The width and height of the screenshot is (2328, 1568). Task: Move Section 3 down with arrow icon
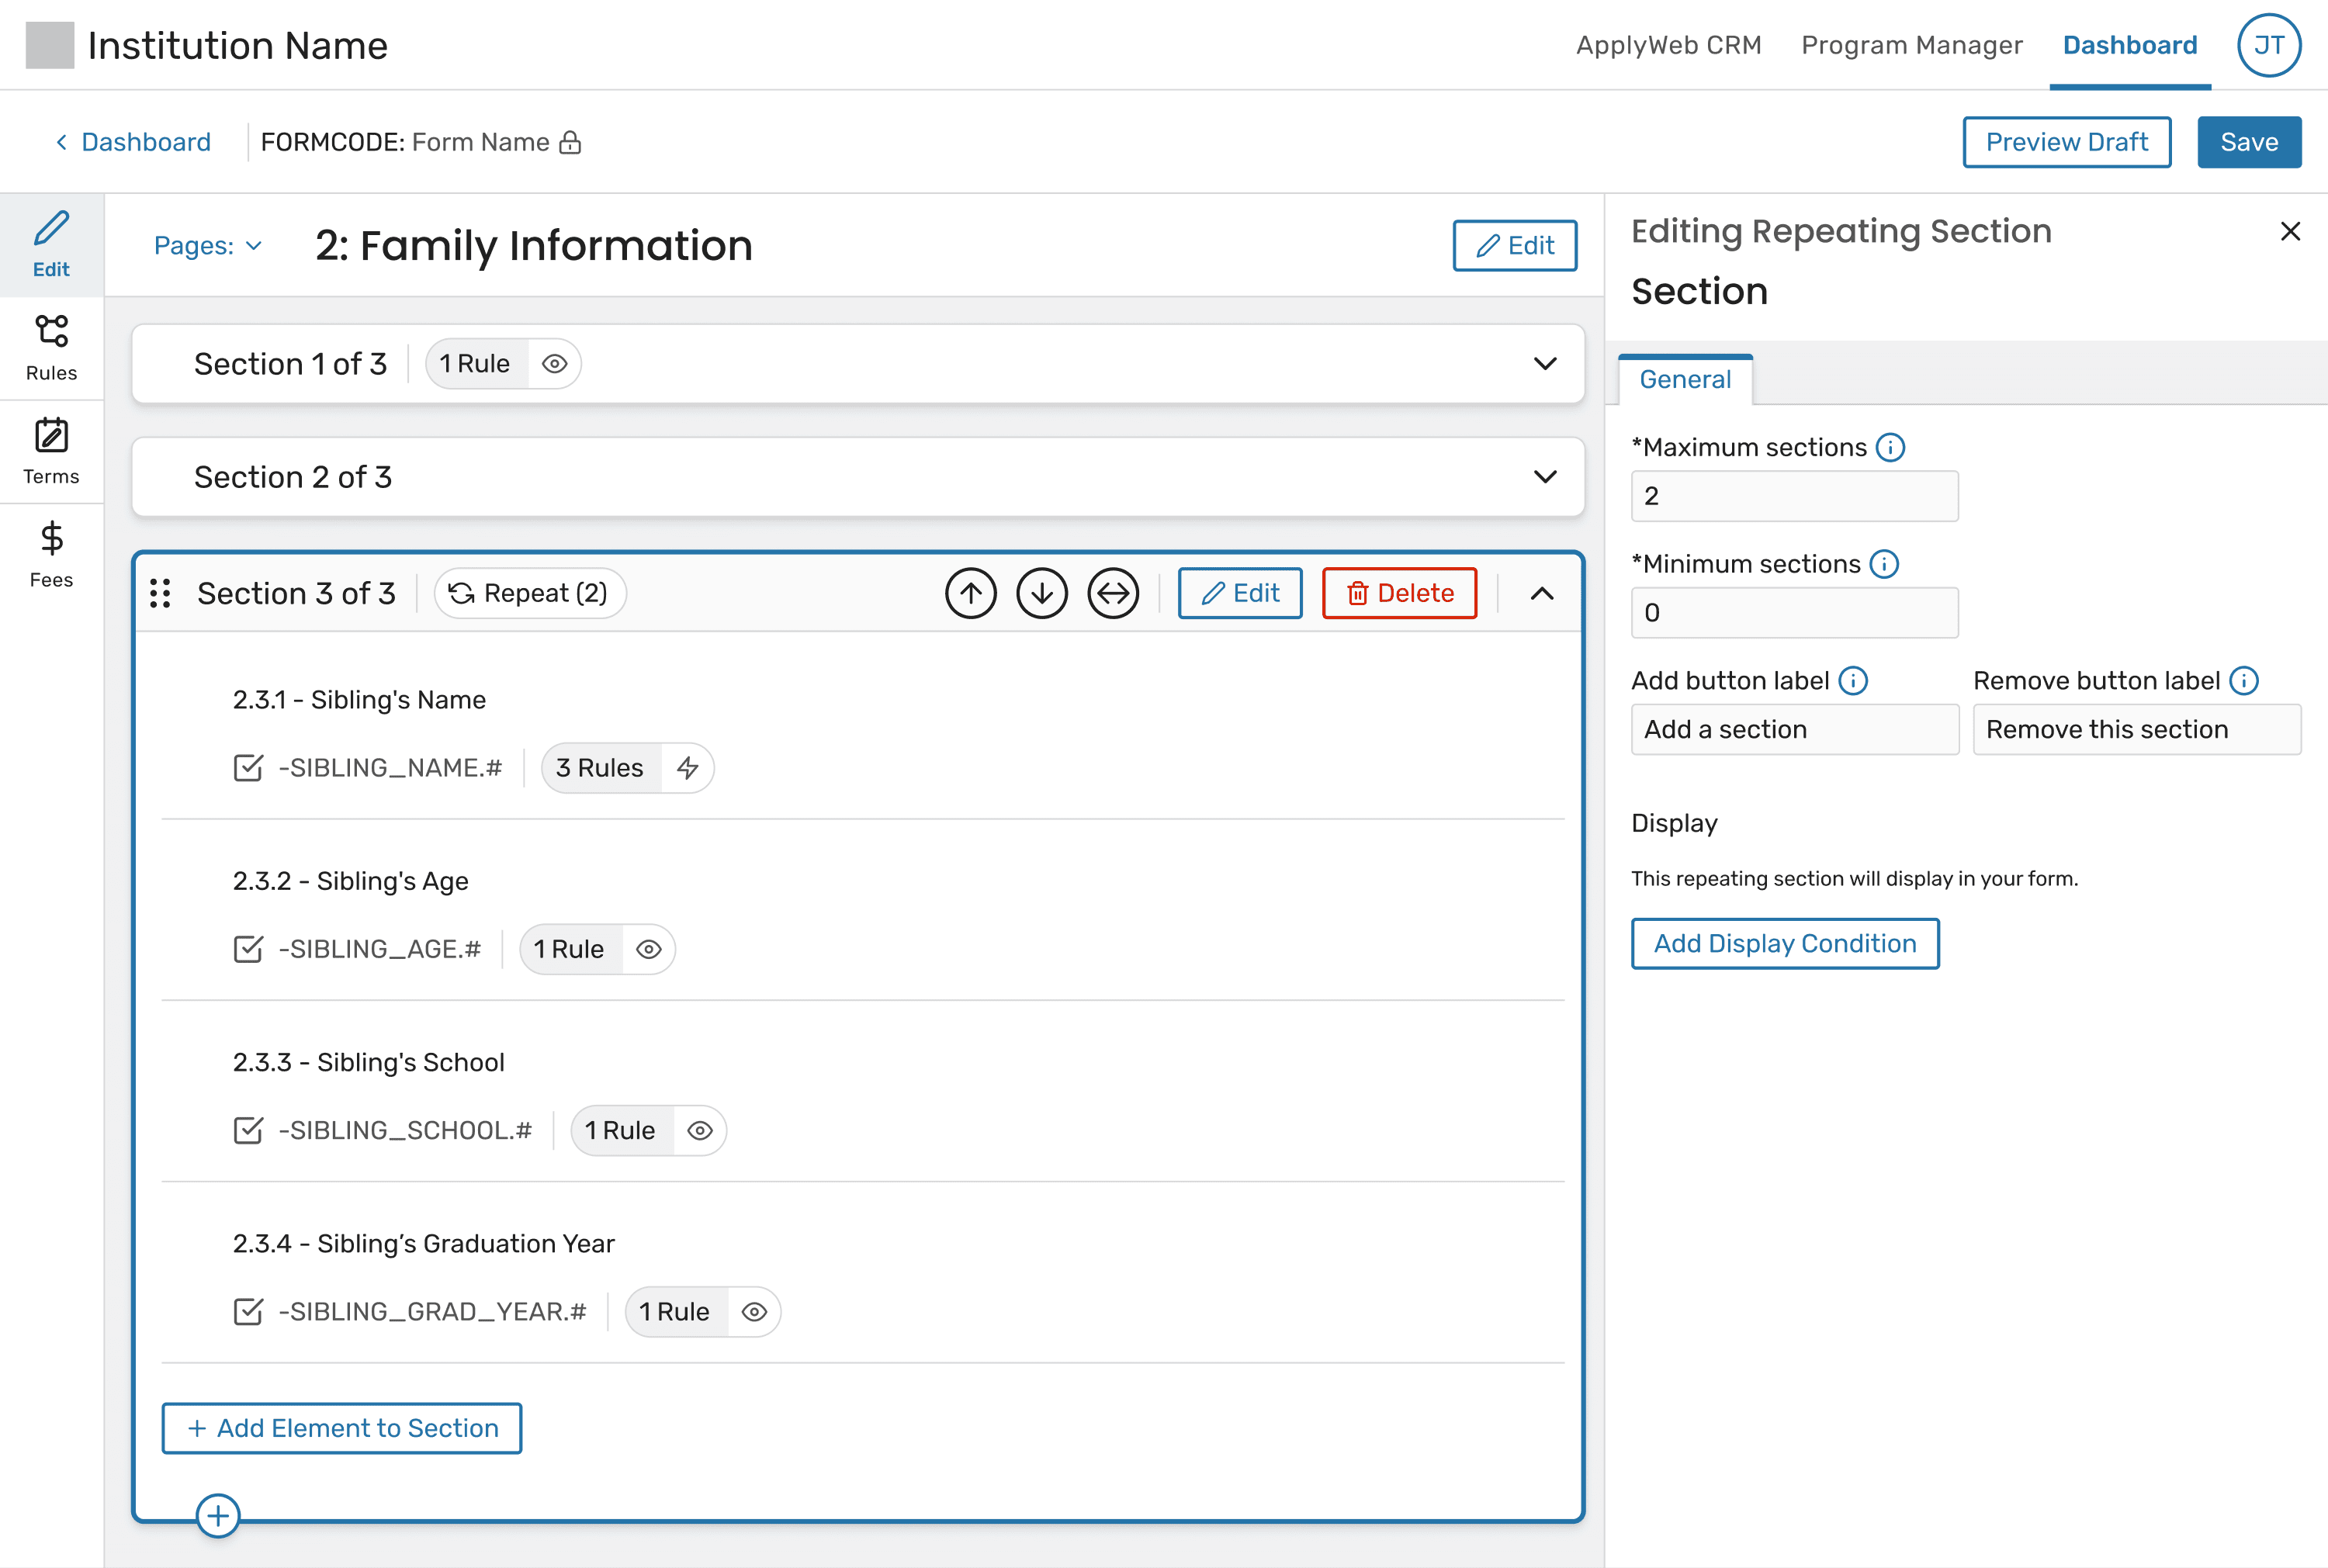pos(1041,593)
